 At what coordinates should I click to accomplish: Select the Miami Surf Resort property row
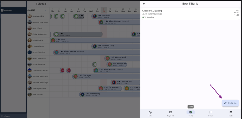(x=38, y=58)
